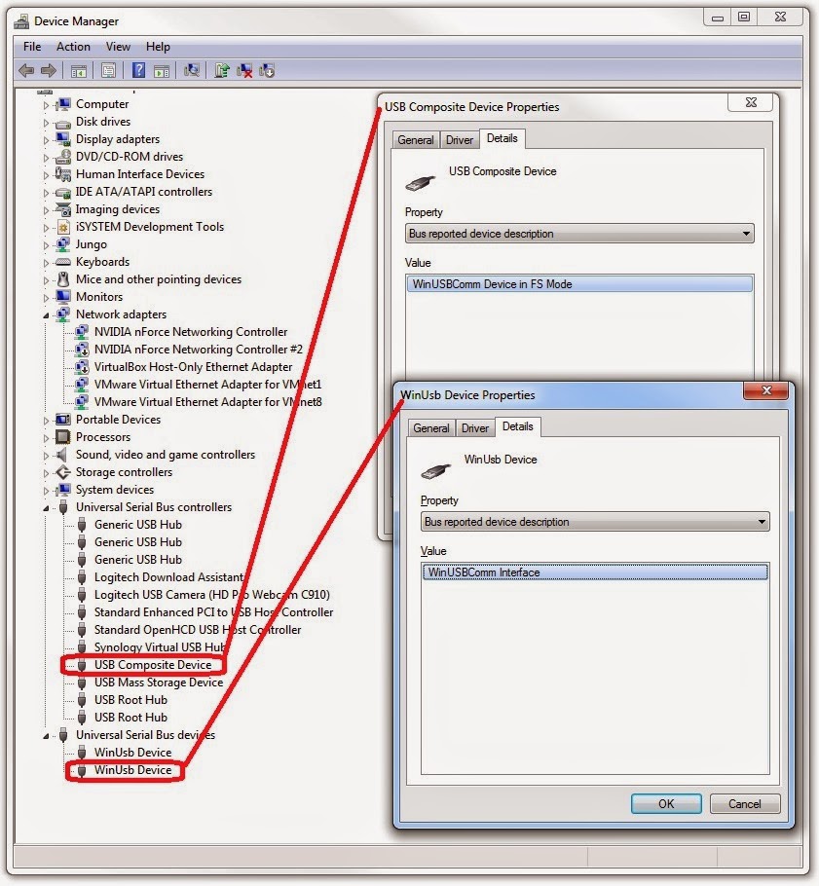Screen dimensions: 819x886
Task: Switch to General tab in USB Composite Device Properties
Action: coord(416,139)
